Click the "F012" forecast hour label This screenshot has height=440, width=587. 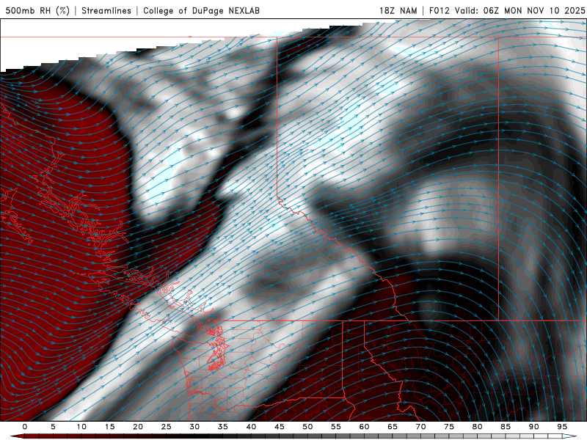click(x=439, y=10)
